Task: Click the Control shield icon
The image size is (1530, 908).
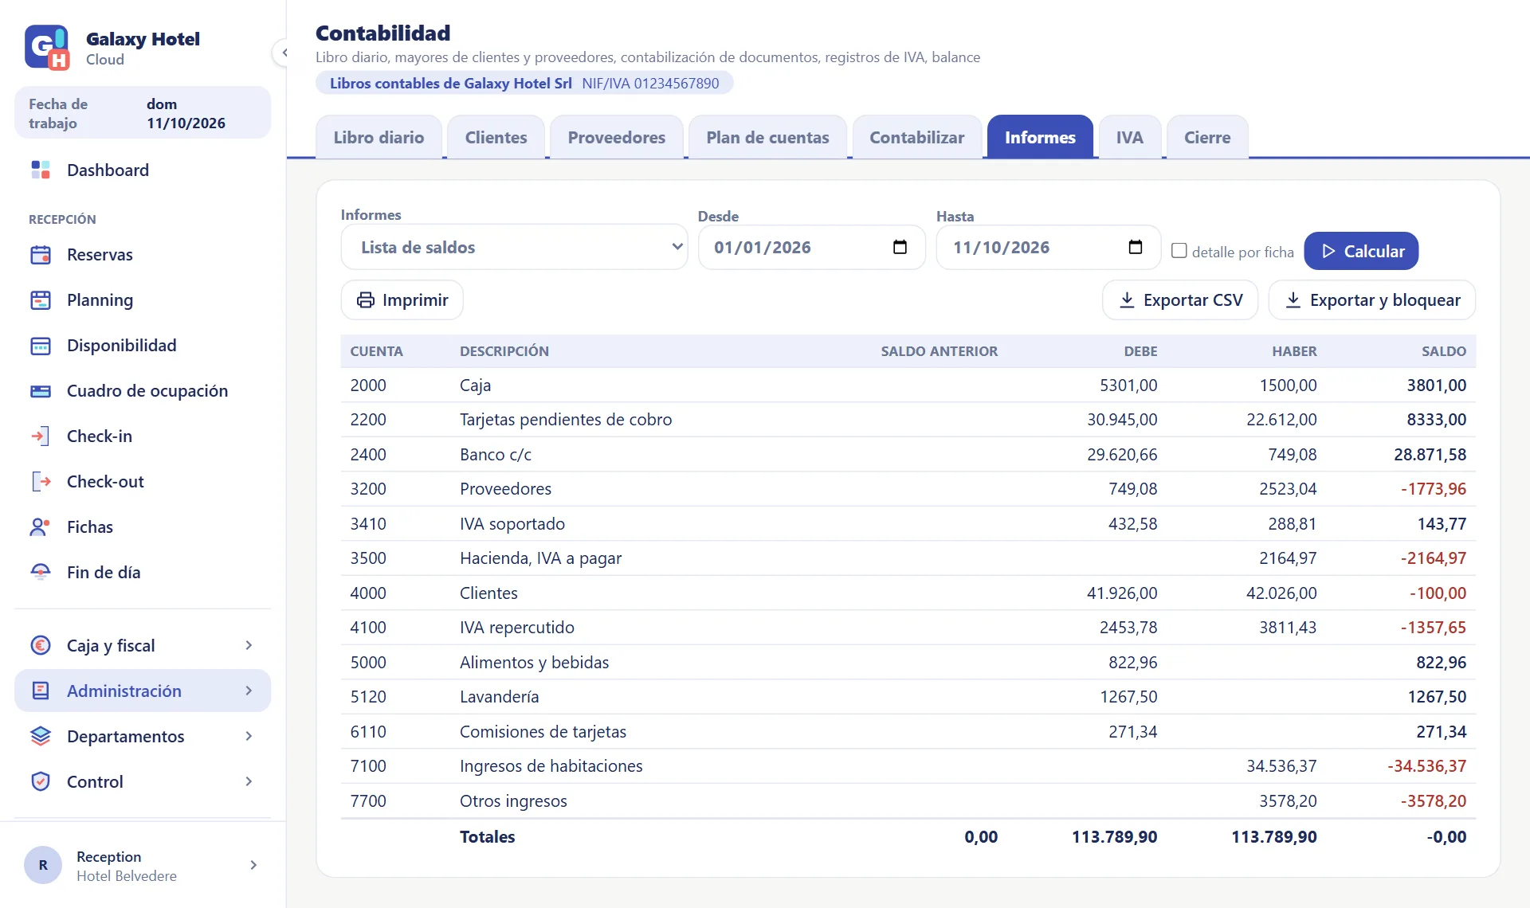Action: [41, 781]
